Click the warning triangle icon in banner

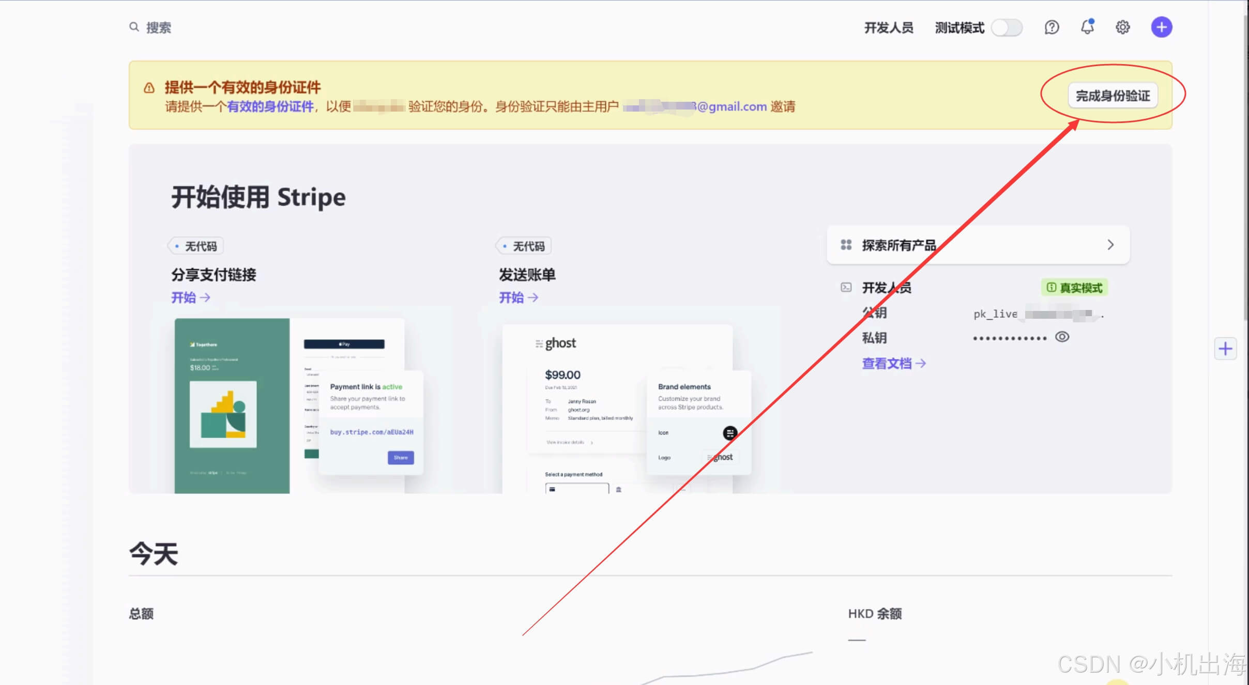tap(149, 88)
